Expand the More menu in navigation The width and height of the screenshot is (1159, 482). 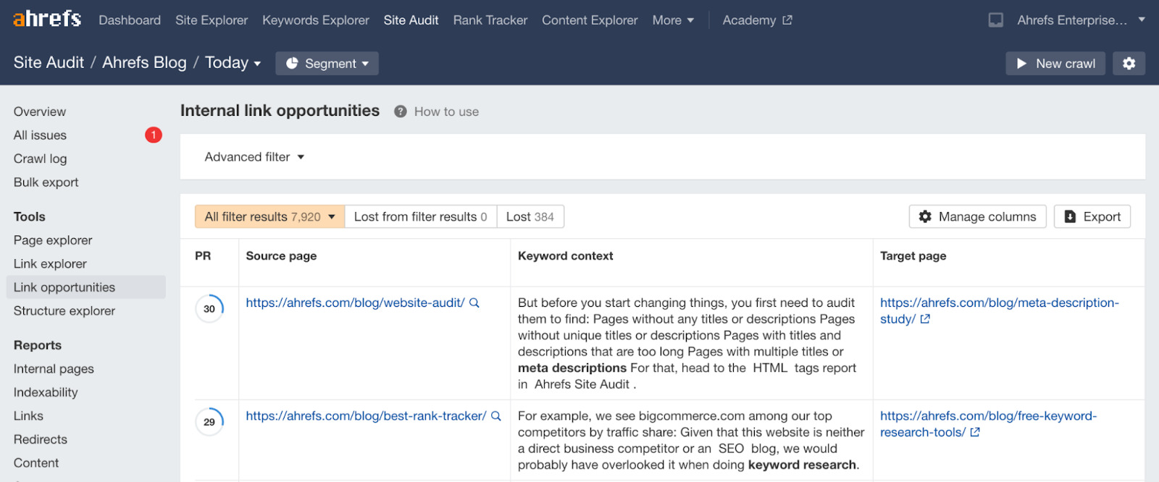pos(673,20)
